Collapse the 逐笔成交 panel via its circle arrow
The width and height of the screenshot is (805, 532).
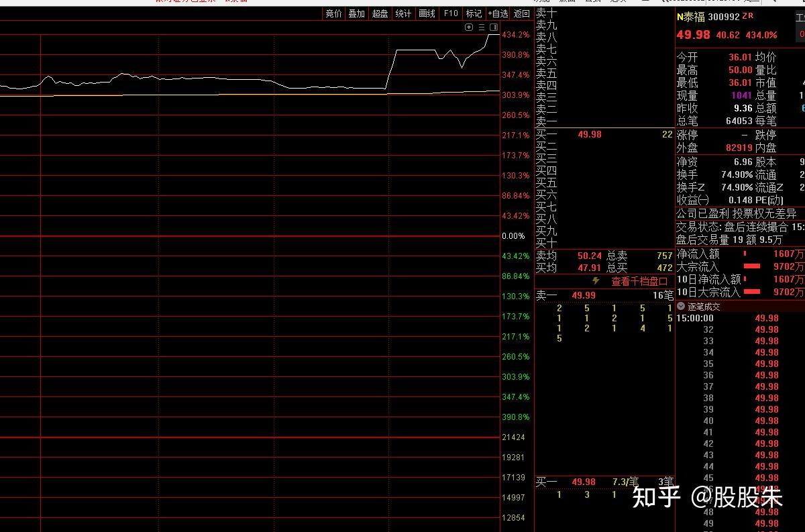[x=680, y=307]
